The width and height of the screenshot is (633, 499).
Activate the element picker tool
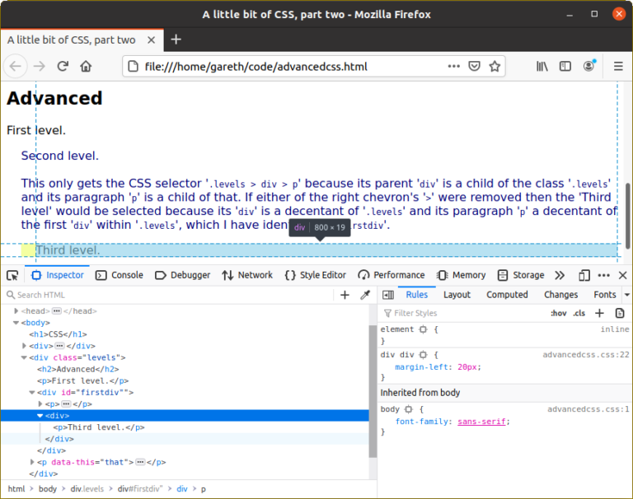[x=12, y=276]
